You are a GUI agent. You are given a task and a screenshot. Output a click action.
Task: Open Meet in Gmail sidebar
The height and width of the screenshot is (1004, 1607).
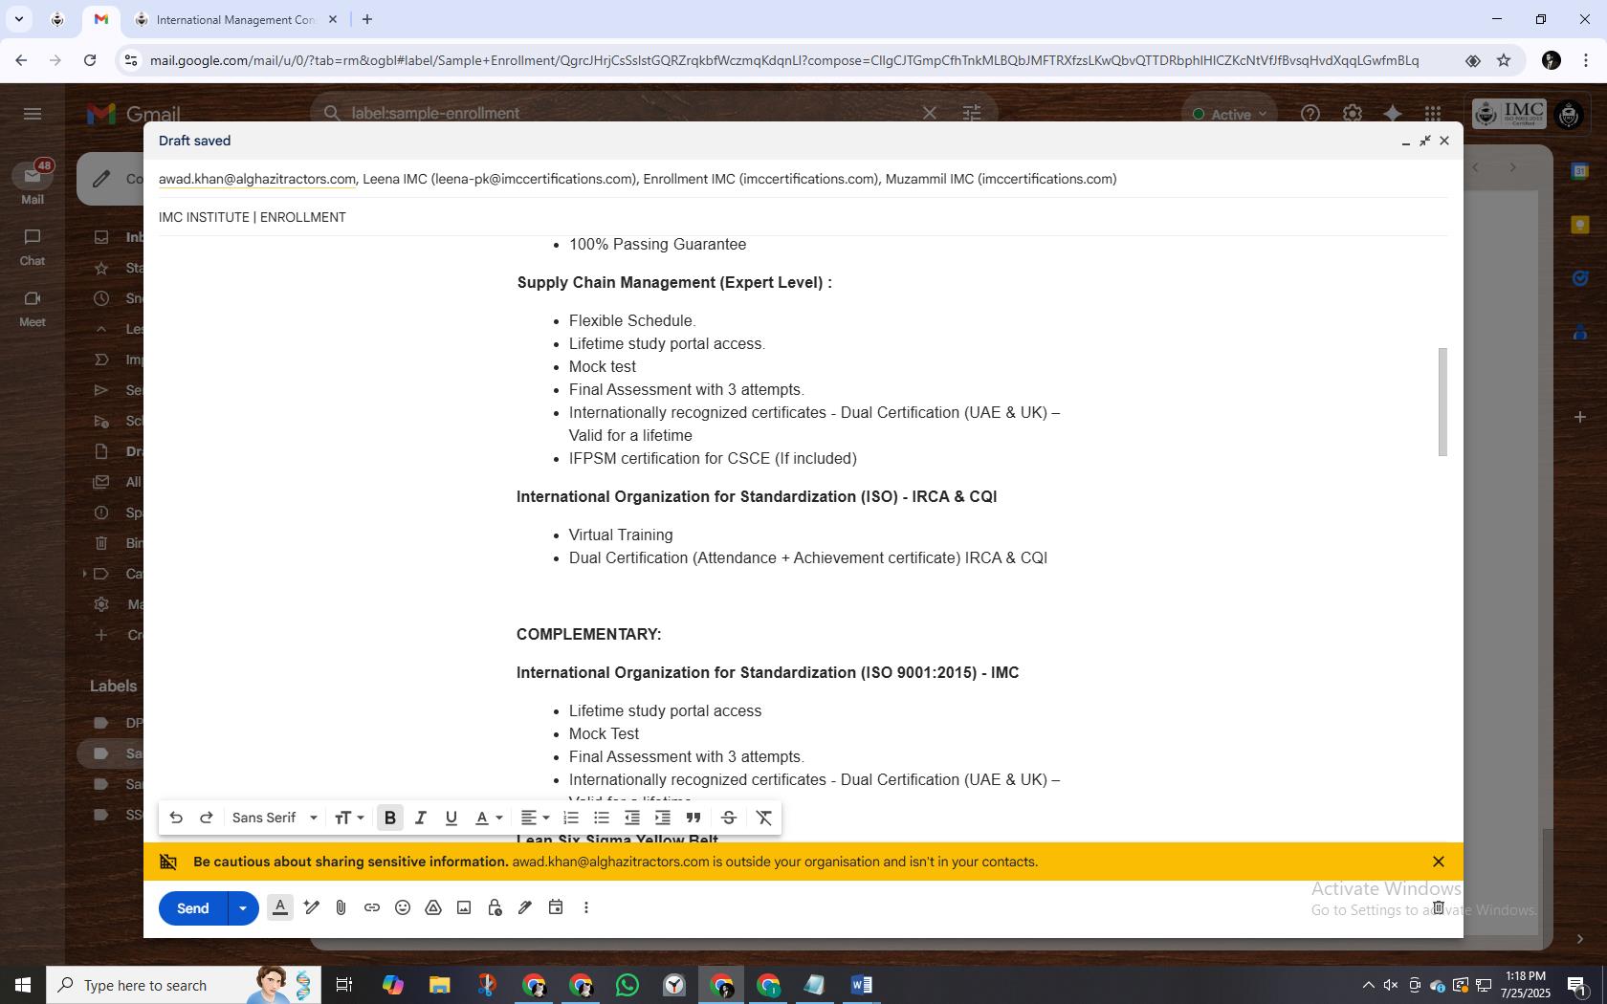point(33,308)
